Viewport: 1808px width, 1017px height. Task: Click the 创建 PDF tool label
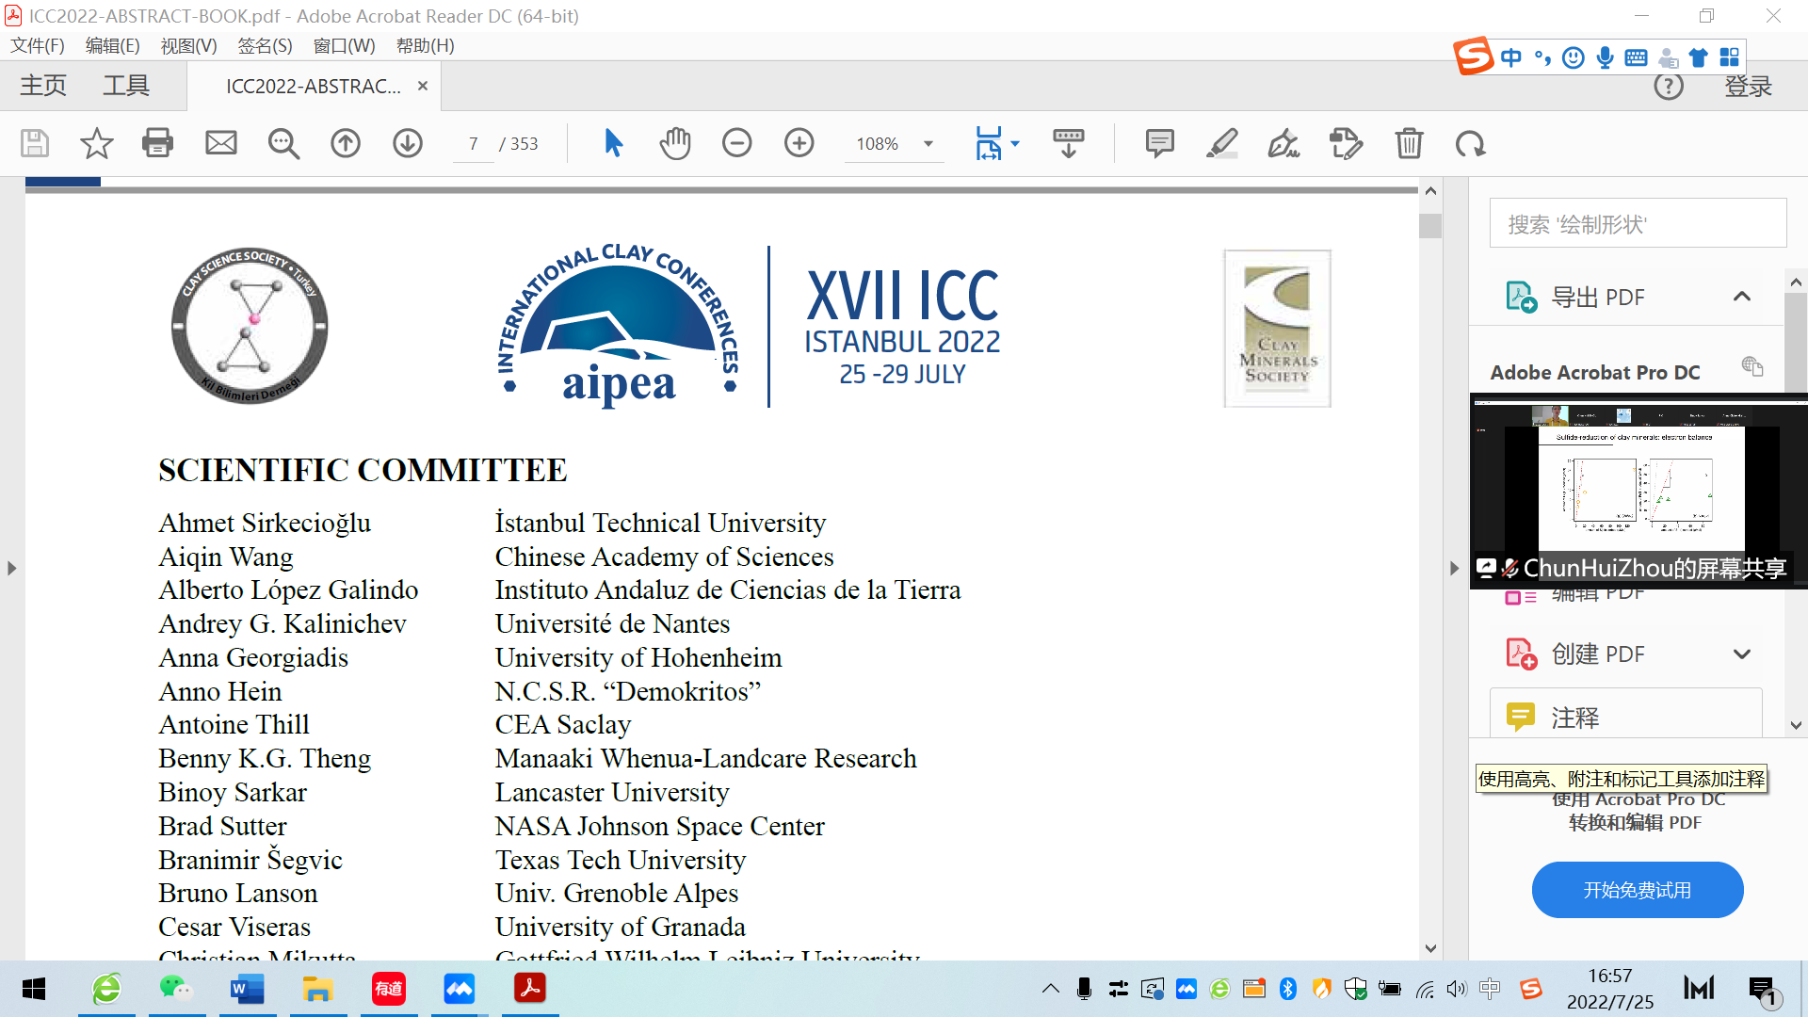click(1598, 654)
